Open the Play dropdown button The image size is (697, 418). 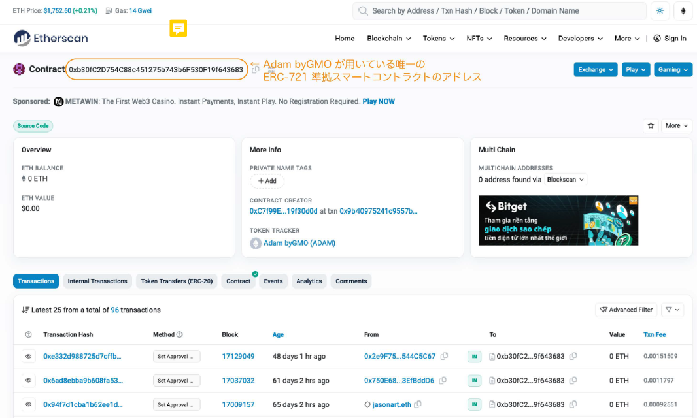636,69
